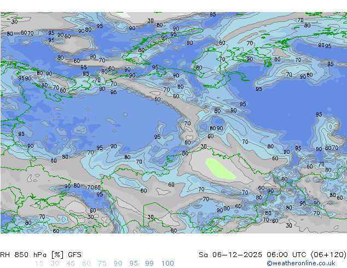
Task: Click the [%] unit label
Action: (57, 255)
